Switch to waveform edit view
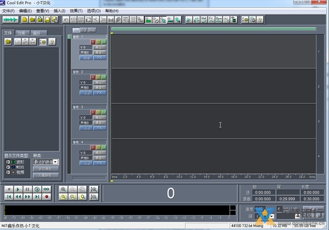Screen dimensions: 329x230 coord(10,20)
